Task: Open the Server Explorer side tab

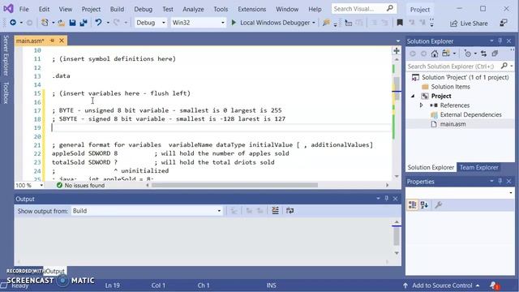Action: pos(6,56)
